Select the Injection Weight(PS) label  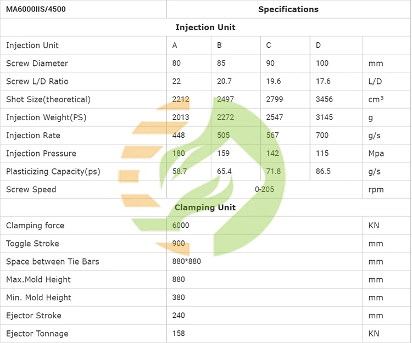46,117
